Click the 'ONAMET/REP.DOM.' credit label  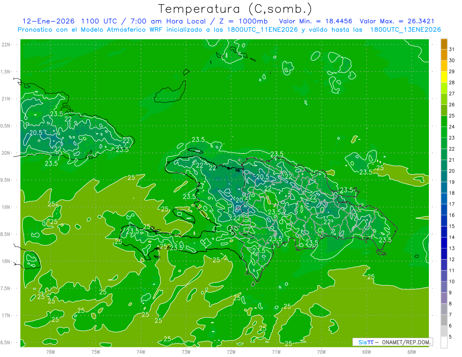(x=407, y=342)
